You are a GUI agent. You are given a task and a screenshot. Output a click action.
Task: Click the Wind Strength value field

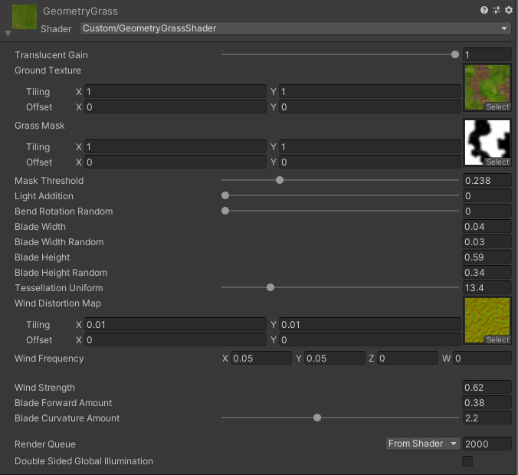pyautogui.click(x=487, y=387)
